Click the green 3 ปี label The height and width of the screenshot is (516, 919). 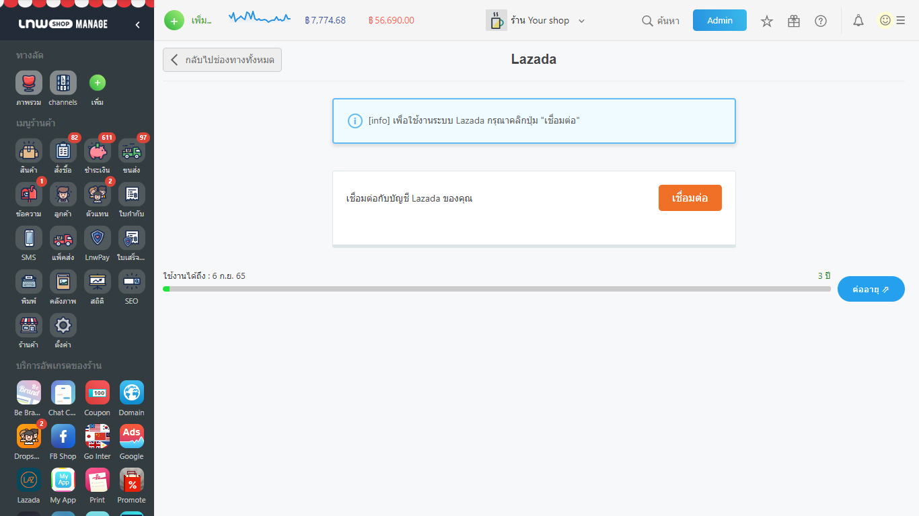tap(824, 276)
